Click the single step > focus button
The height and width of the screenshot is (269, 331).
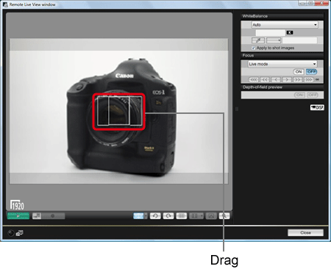coord(287,79)
